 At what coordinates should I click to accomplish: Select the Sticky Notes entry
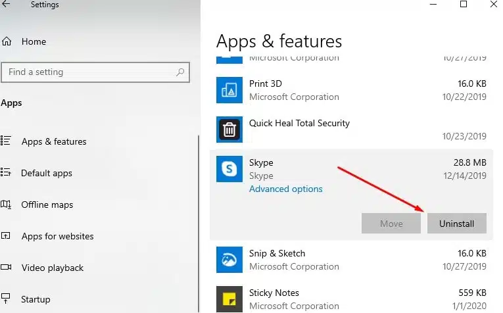pos(351,299)
